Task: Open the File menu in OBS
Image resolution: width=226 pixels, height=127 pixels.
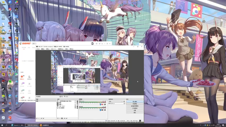Action: tap(38, 49)
